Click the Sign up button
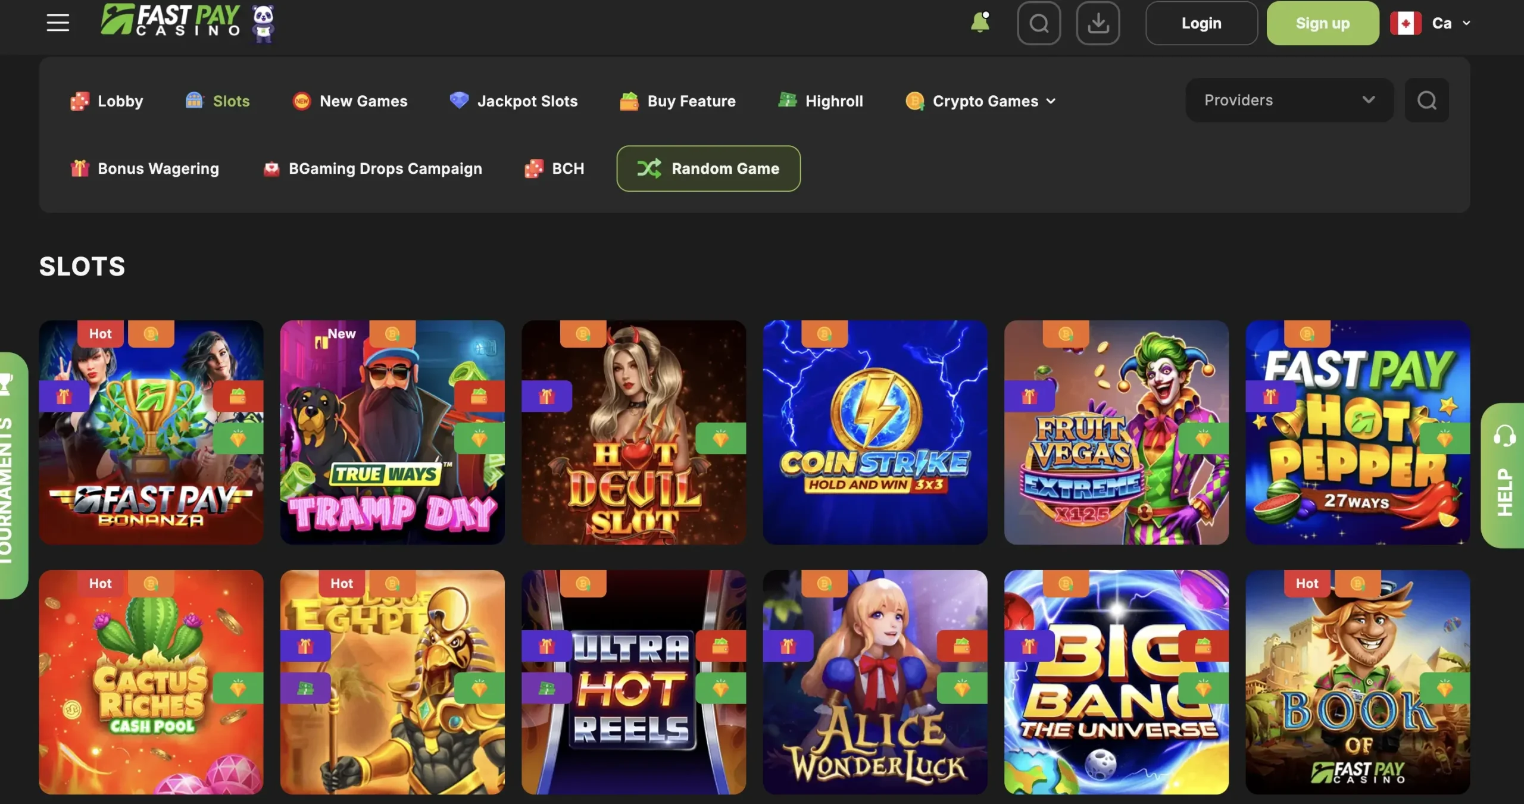This screenshot has width=1524, height=804. (1322, 23)
